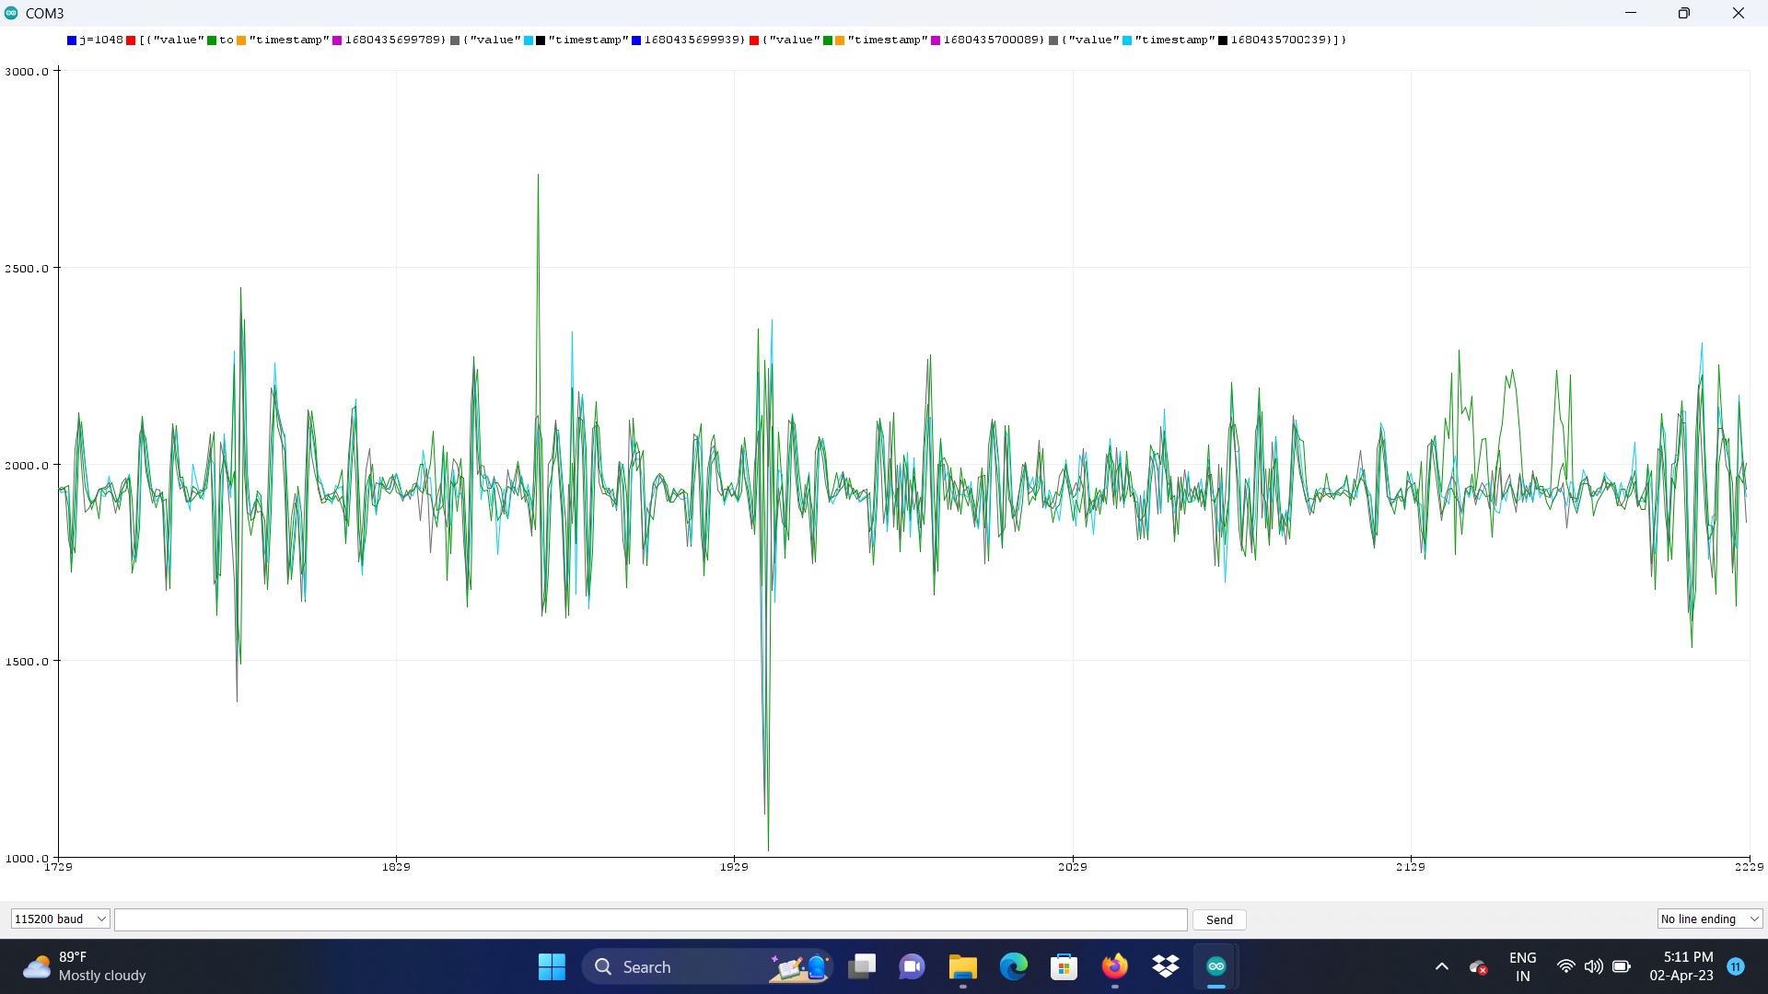The width and height of the screenshot is (1768, 994).
Task: Open File Explorer from the taskbar
Action: pyautogui.click(x=962, y=966)
